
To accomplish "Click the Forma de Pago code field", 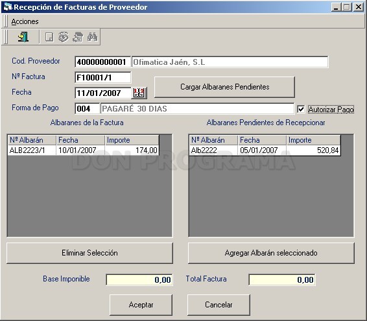I will click(x=87, y=109).
